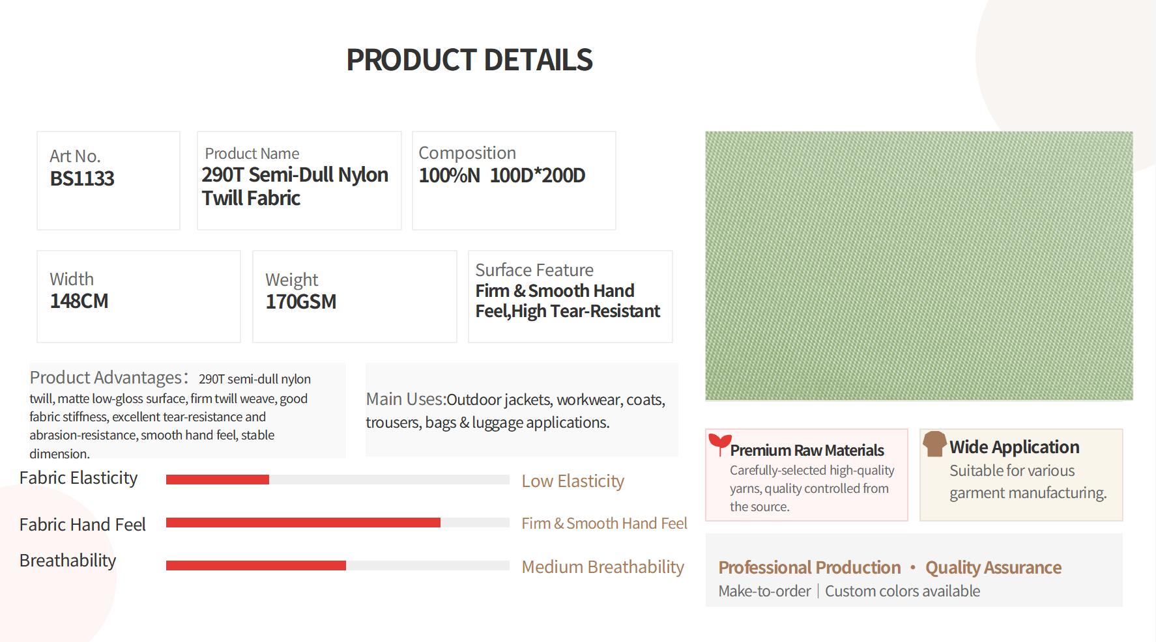Image resolution: width=1156 pixels, height=642 pixels.
Task: Click the Fabric Elasticity red progress bar
Action: coord(338,480)
